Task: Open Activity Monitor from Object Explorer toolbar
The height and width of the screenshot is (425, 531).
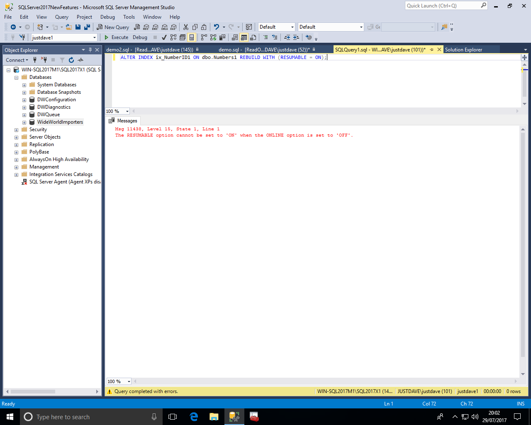Action: pos(80,60)
